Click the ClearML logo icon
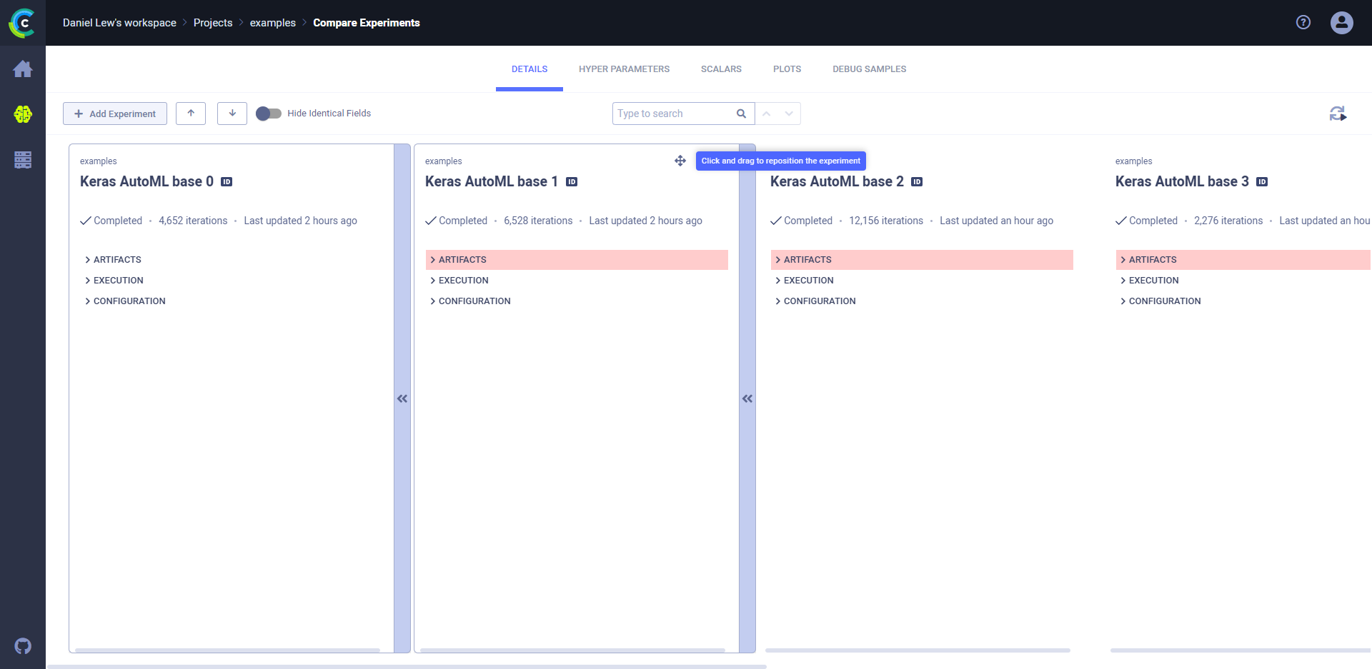 point(22,23)
